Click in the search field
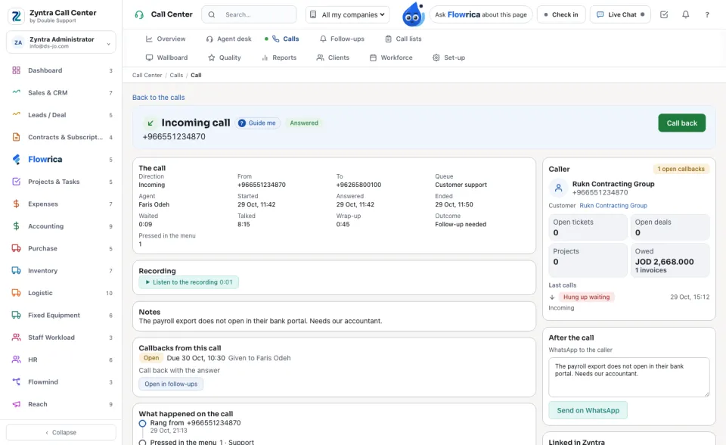Image resolution: width=726 pixels, height=445 pixels. (x=249, y=14)
